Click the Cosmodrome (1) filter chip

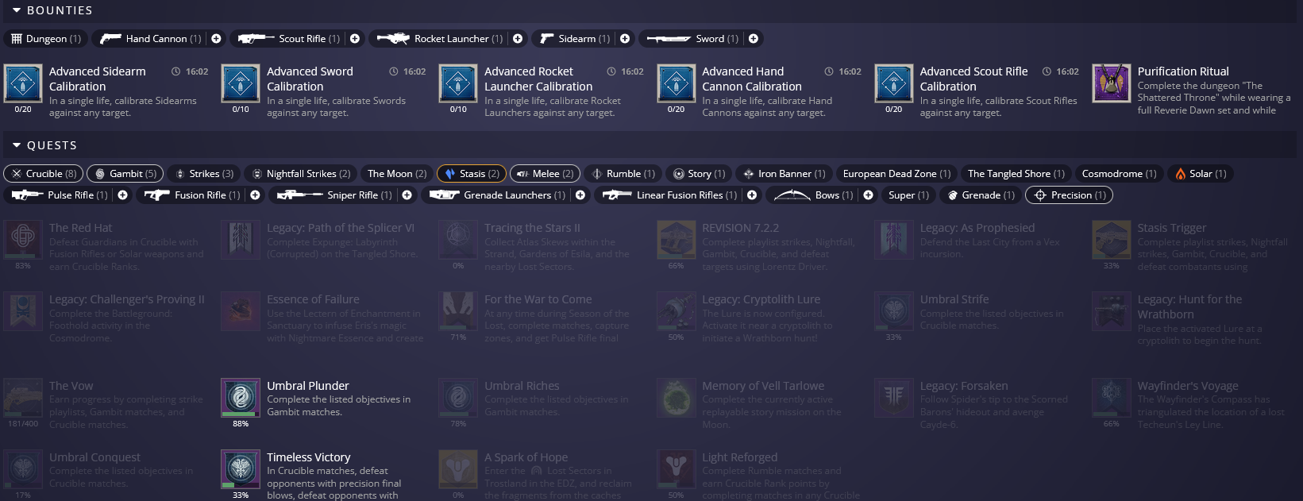[x=1119, y=173]
